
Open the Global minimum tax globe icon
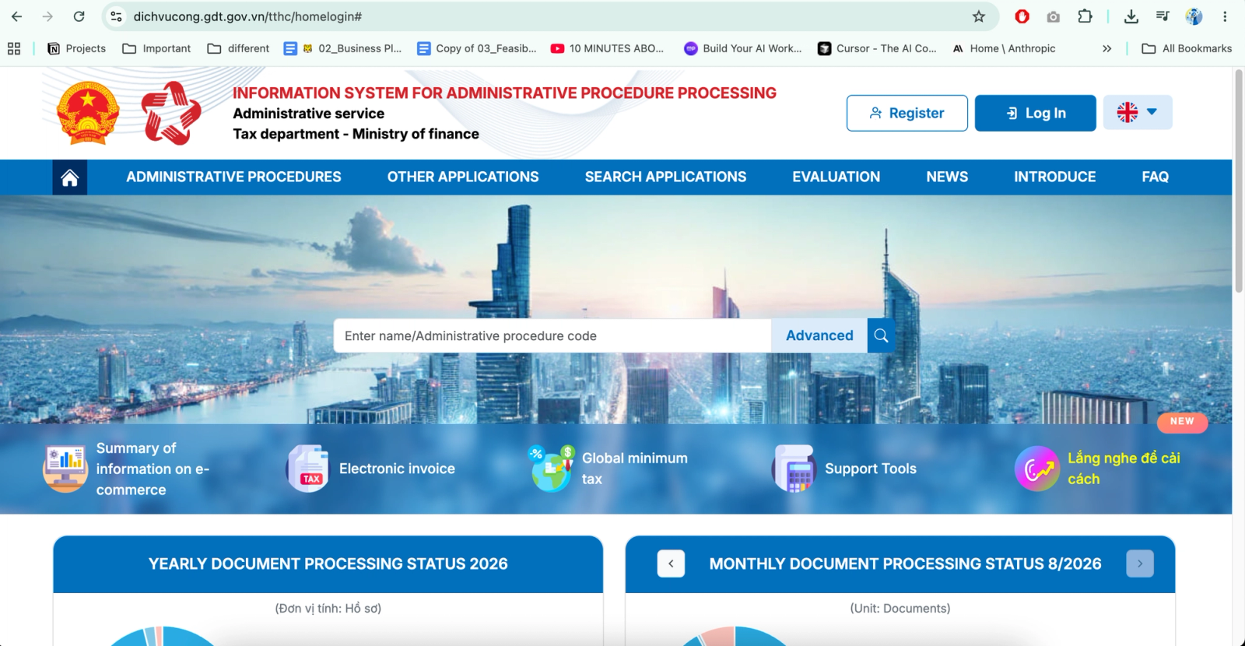[551, 469]
